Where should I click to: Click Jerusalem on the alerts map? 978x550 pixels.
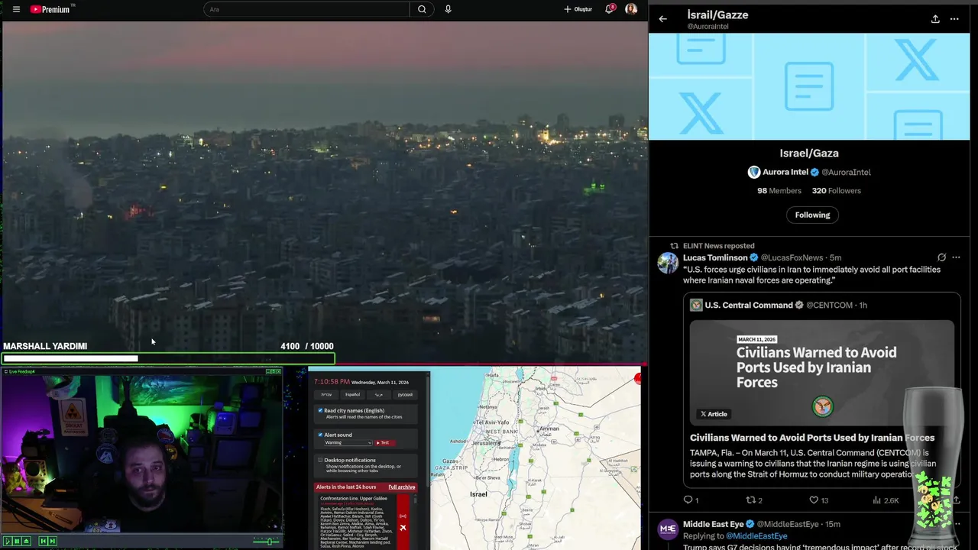point(486,443)
